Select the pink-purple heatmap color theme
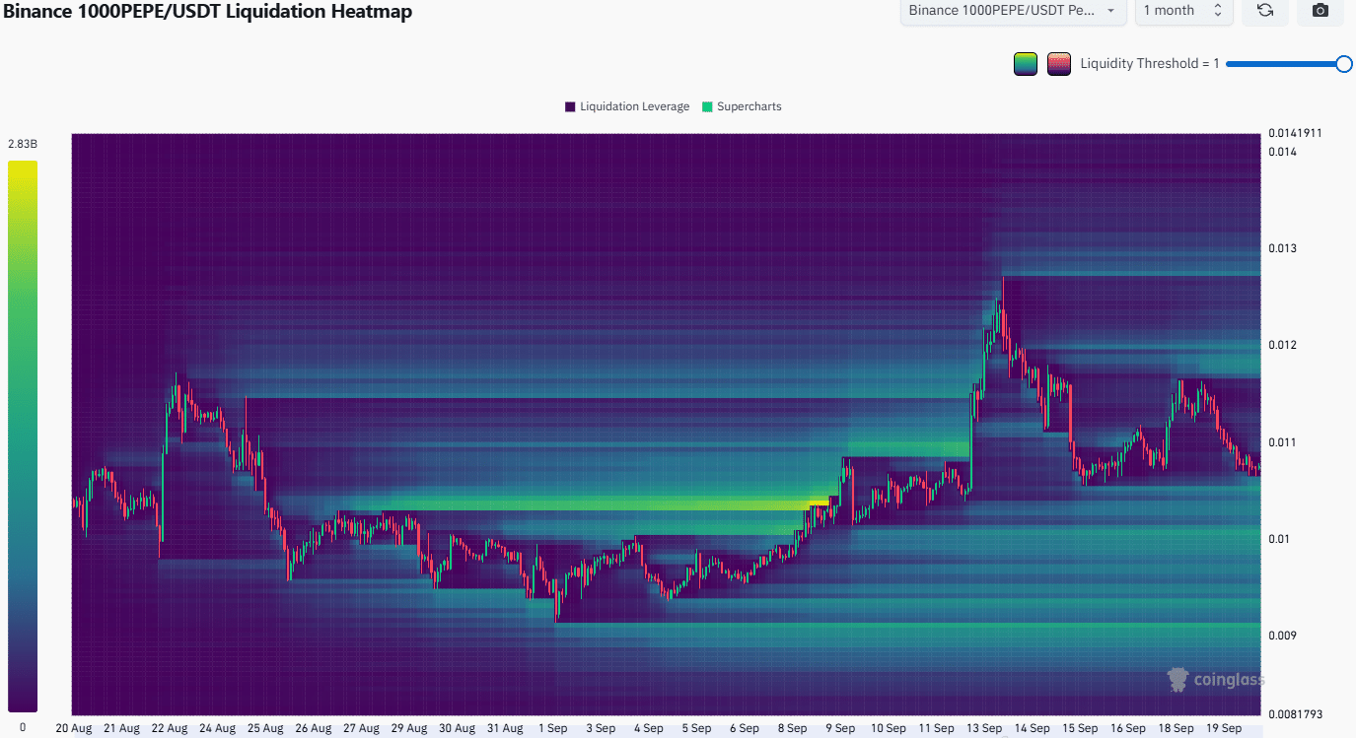The height and width of the screenshot is (738, 1356). coord(1059,64)
